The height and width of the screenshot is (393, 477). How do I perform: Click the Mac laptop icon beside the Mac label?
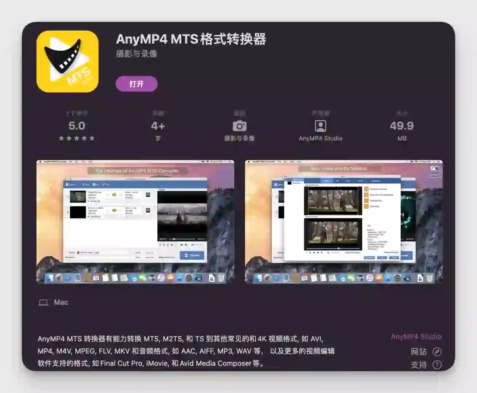tap(44, 302)
